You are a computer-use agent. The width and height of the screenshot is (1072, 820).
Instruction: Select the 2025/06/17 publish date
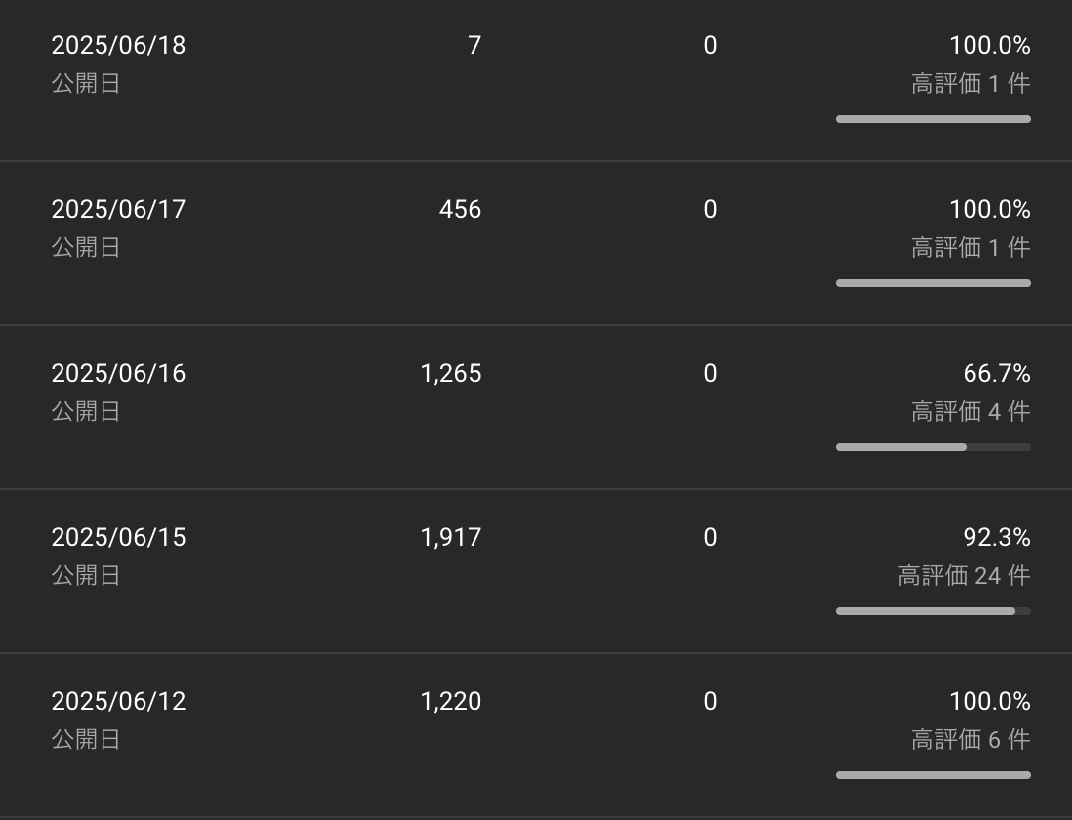118,209
